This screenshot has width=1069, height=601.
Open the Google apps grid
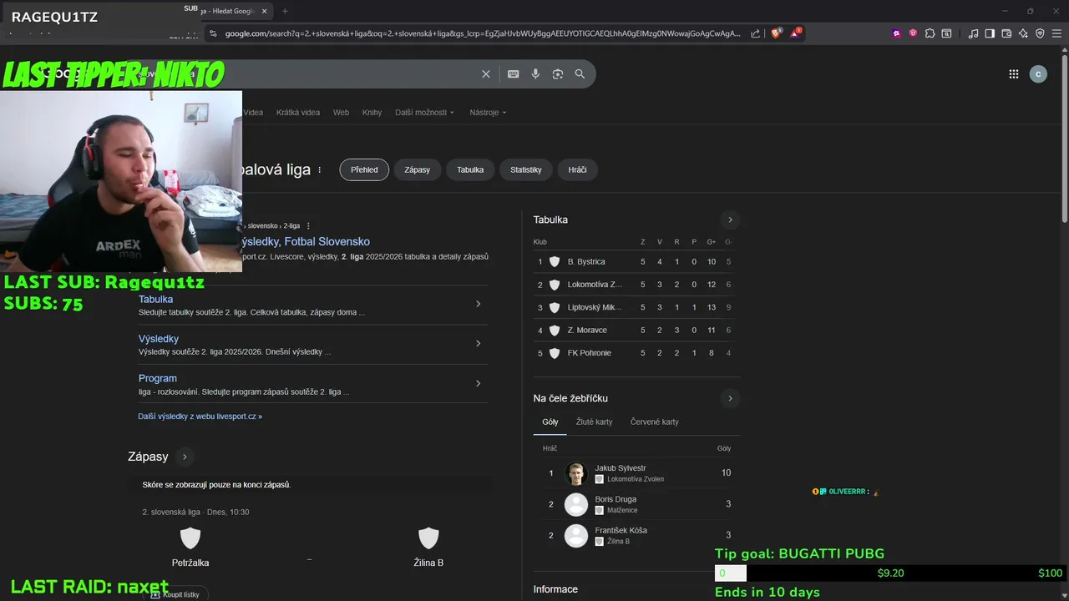(x=1013, y=73)
